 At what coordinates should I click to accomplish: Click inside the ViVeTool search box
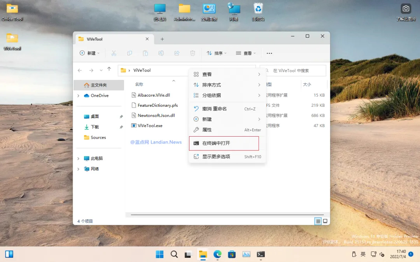296,70
